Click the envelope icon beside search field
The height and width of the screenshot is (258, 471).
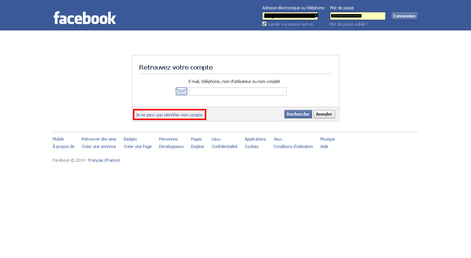[181, 91]
